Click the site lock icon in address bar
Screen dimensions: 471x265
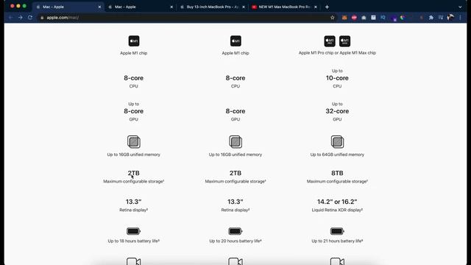[42, 18]
